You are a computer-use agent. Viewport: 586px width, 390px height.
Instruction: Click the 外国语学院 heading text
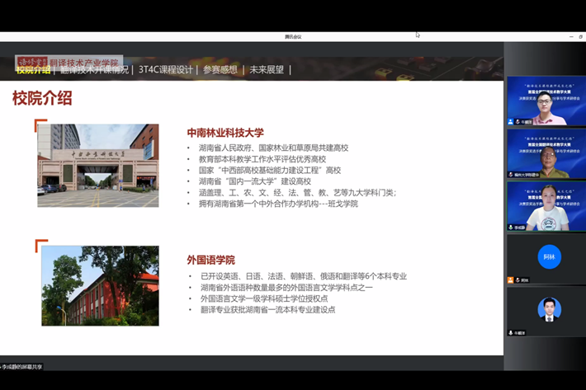[x=210, y=260]
